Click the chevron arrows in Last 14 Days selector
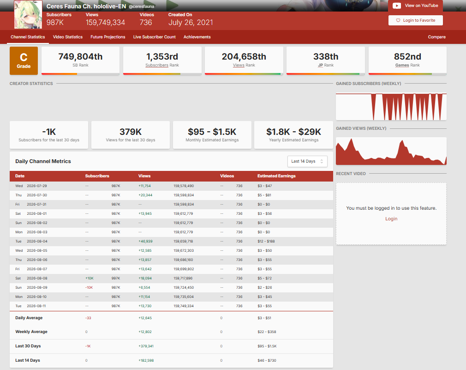Image resolution: width=466 pixels, height=370 pixels. pyautogui.click(x=322, y=161)
